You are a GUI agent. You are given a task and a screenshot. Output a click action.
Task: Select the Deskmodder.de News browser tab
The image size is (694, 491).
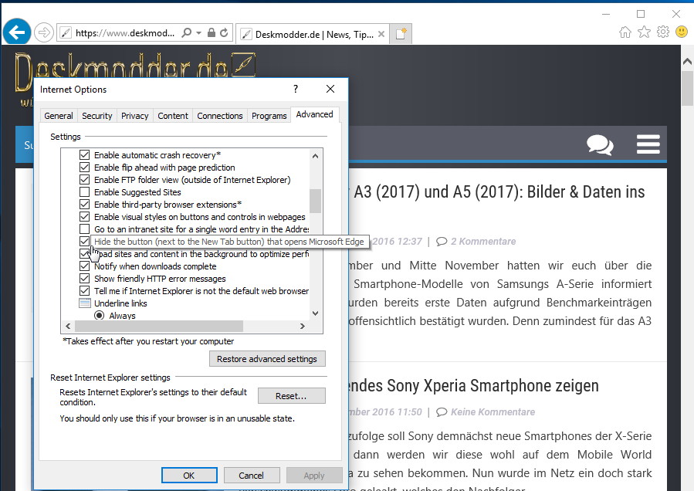click(x=313, y=34)
